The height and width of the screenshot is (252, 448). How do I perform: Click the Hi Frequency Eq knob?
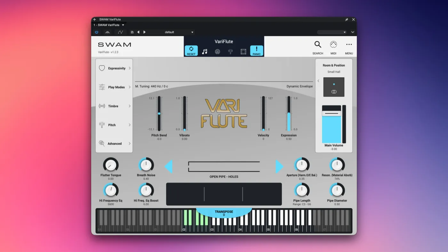click(x=111, y=191)
